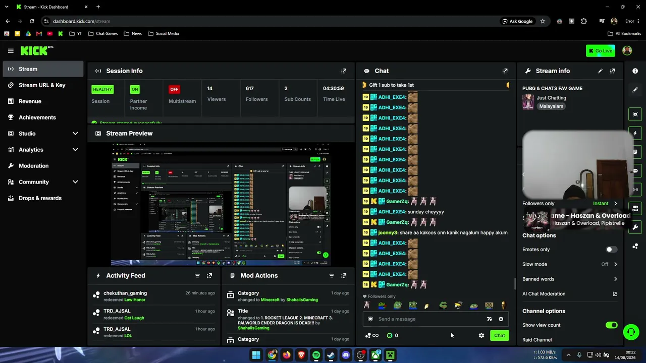The image size is (646, 363).
Task: Toggle the wrench icon on the right rail
Action: (x=635, y=227)
